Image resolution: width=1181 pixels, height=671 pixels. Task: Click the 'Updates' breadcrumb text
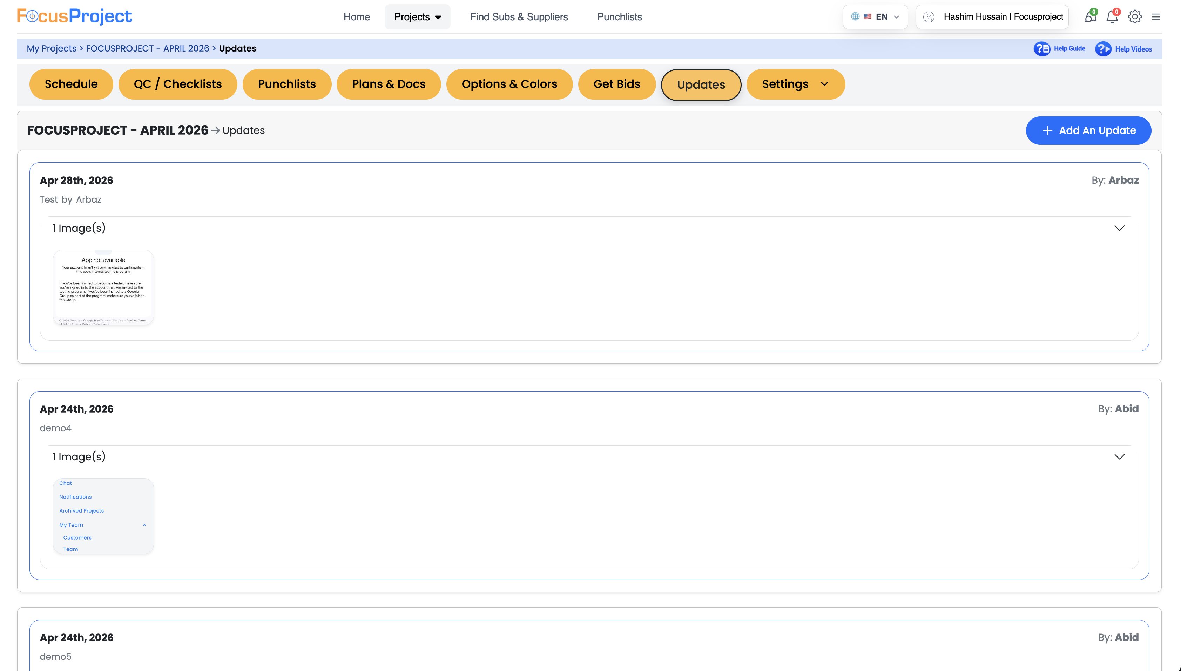pos(237,48)
